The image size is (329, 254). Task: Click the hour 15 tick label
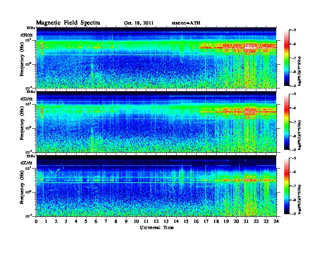(x=187, y=221)
